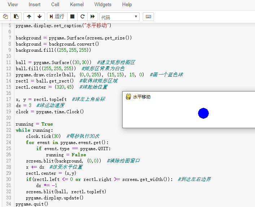Click 'background = pygame.Surface(screen.get_size())' line

point(74,38)
